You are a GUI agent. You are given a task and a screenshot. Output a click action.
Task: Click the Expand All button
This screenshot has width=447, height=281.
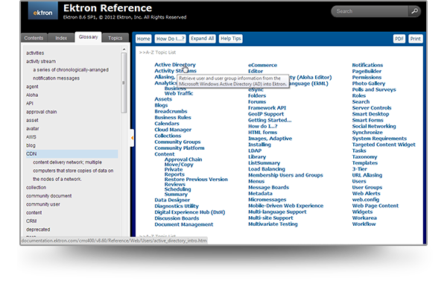click(202, 39)
